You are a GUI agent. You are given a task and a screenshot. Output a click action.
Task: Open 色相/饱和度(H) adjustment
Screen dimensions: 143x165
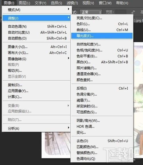[102, 50]
